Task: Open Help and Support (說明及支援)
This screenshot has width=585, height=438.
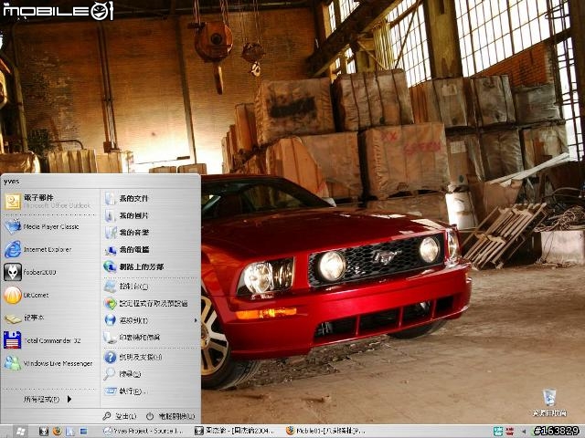Action: pos(150,357)
